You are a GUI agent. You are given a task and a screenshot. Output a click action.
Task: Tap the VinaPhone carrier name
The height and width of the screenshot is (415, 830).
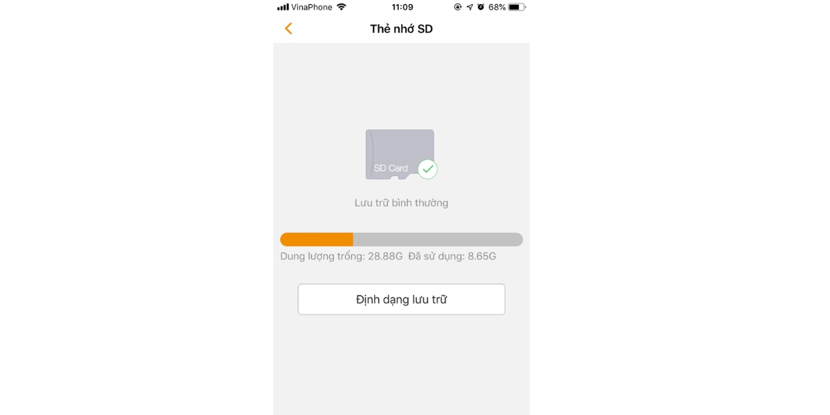pos(312,7)
